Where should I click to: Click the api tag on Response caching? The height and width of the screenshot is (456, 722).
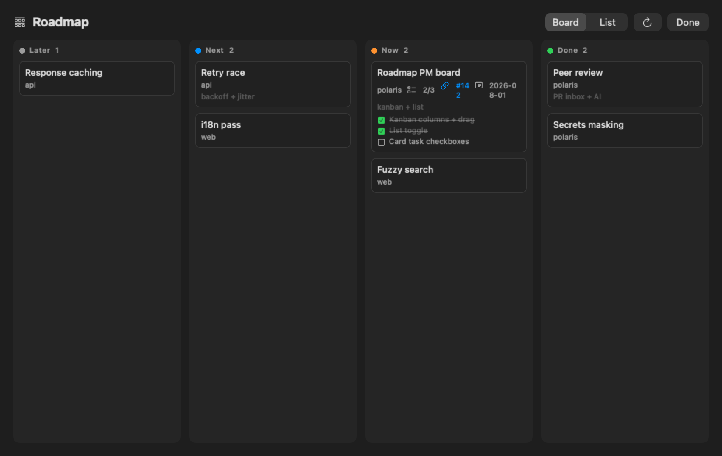pyautogui.click(x=30, y=85)
